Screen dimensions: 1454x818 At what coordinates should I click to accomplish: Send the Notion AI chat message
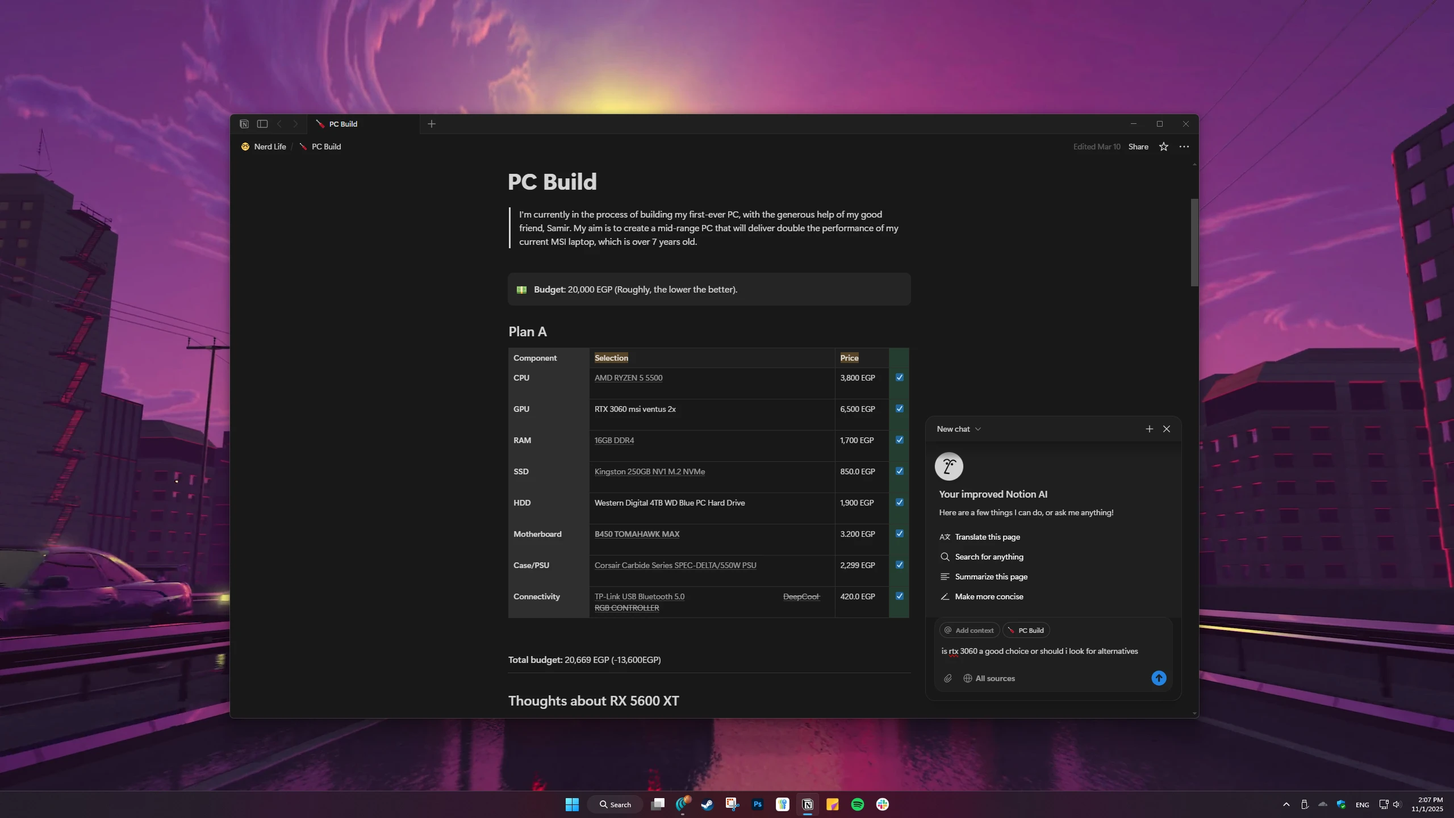1159,678
